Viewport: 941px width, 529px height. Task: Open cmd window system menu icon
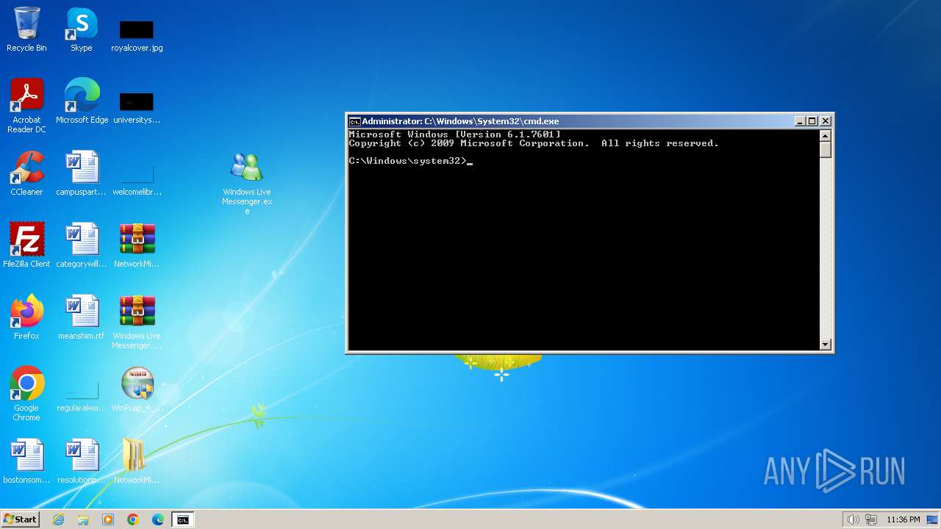354,121
